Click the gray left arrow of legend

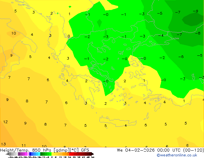pos(7,154)
